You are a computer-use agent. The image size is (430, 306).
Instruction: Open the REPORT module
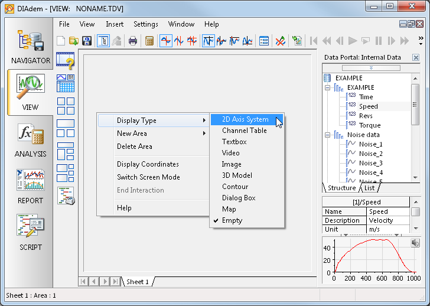click(x=30, y=187)
